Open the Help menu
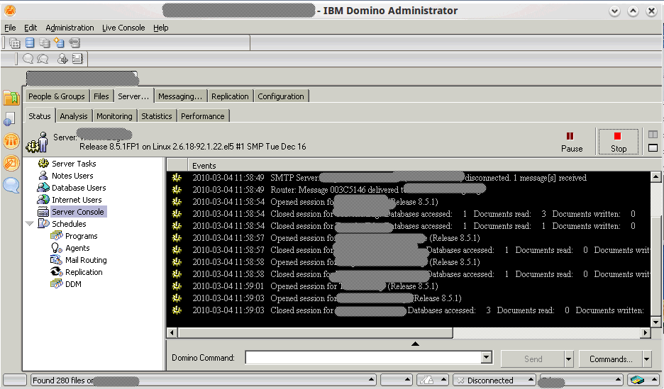 click(161, 28)
